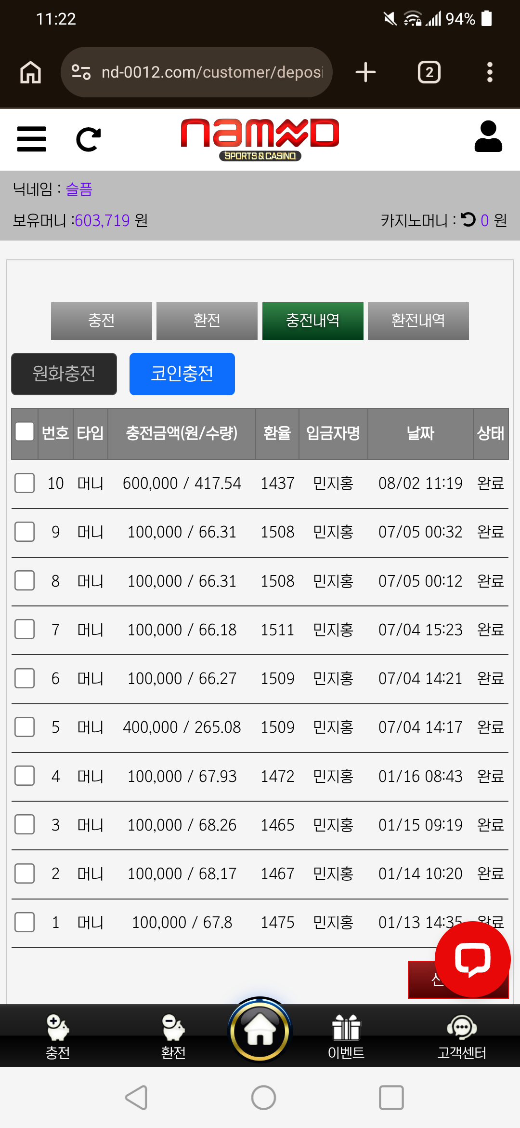Open browser three-dot overflow menu

click(x=490, y=72)
